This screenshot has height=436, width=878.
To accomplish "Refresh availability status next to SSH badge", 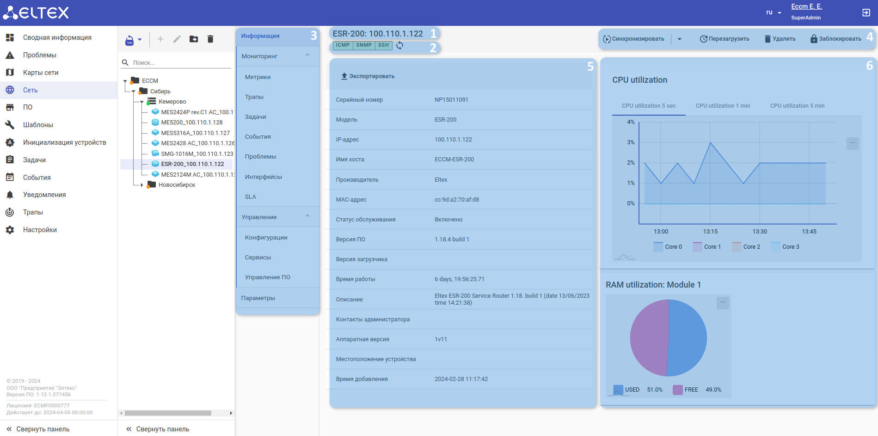I will (400, 45).
